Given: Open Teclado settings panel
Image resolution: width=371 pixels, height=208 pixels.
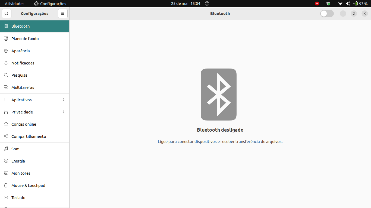Looking at the screenshot, I should (x=35, y=197).
